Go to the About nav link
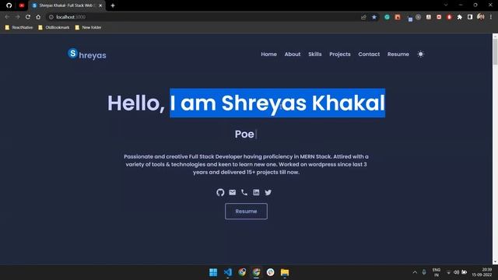Image resolution: width=498 pixels, height=280 pixels. [293, 54]
